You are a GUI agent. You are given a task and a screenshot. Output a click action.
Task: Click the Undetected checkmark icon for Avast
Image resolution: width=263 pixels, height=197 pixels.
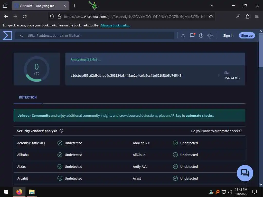pos(175,178)
